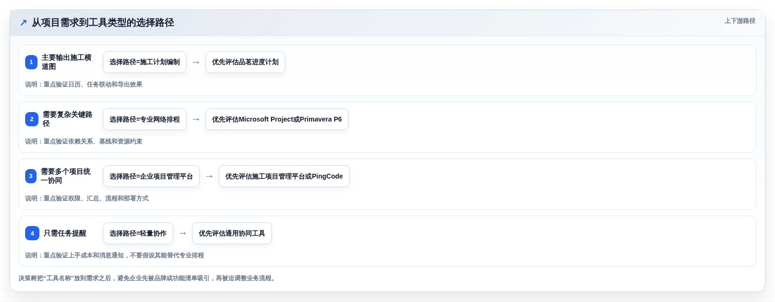
Task: Click the 需要多个项目统一协同 heading
Action: tap(65, 176)
